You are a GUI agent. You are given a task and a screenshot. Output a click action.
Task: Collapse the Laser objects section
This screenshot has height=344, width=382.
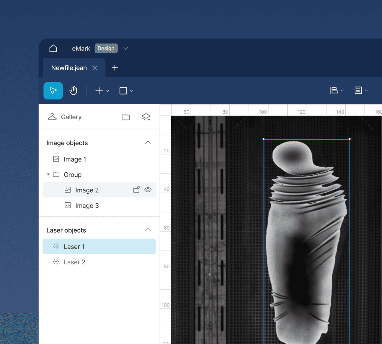coord(148,230)
